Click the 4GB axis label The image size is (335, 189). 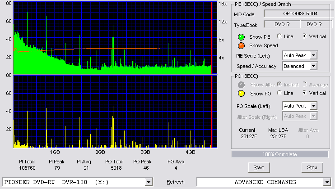pyautogui.click(x=190, y=152)
